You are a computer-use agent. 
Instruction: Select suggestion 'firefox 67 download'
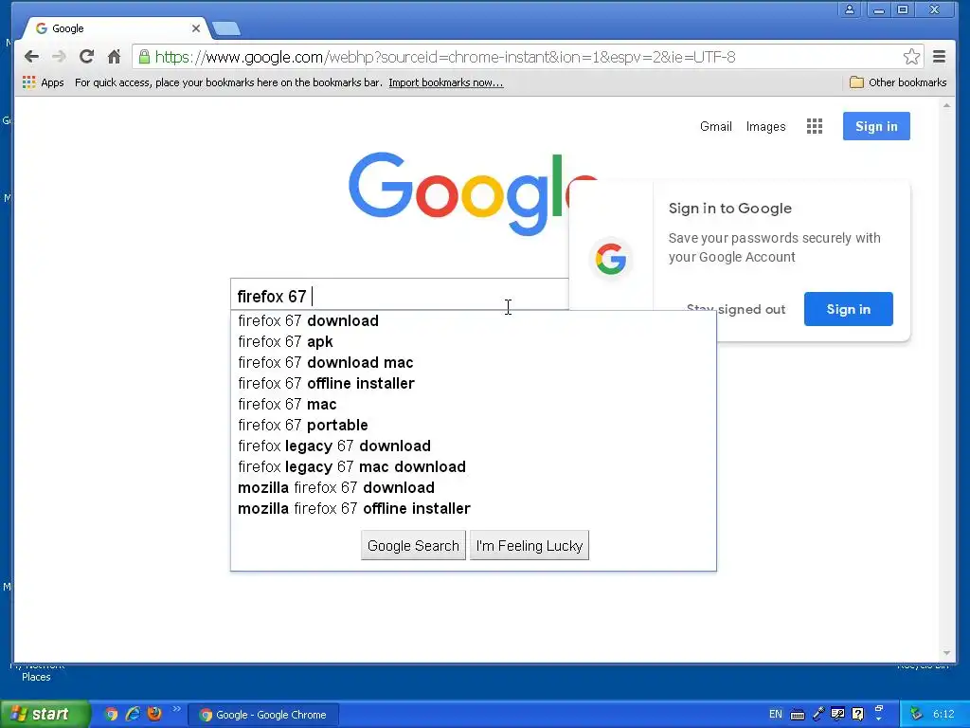click(474, 320)
